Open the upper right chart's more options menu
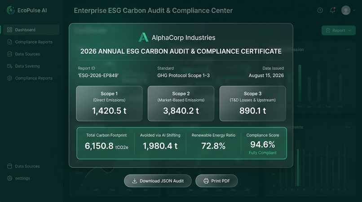Viewport: 362px width, 202px height. pos(348,49)
